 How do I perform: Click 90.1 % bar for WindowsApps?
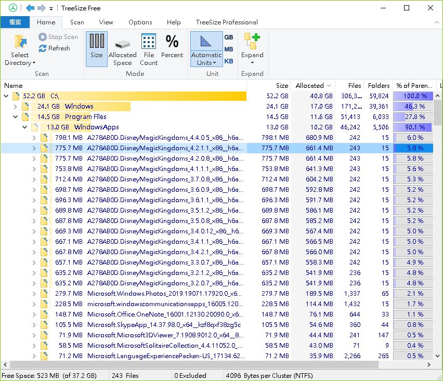413,127
